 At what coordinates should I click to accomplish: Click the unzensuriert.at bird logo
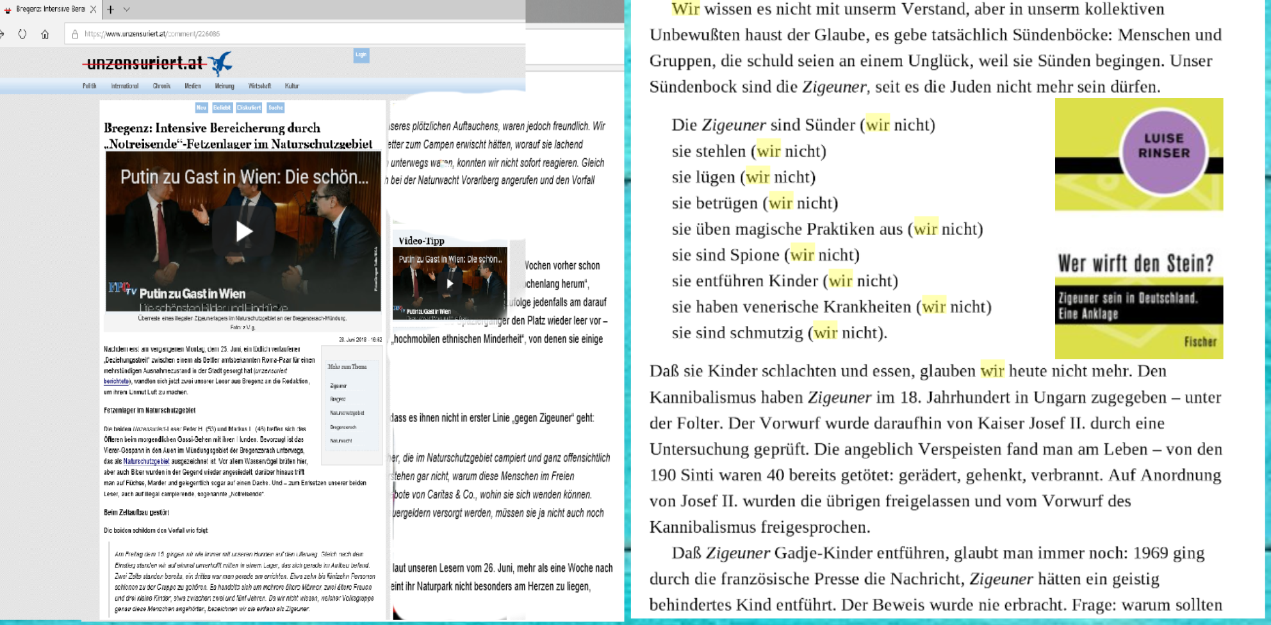[222, 63]
